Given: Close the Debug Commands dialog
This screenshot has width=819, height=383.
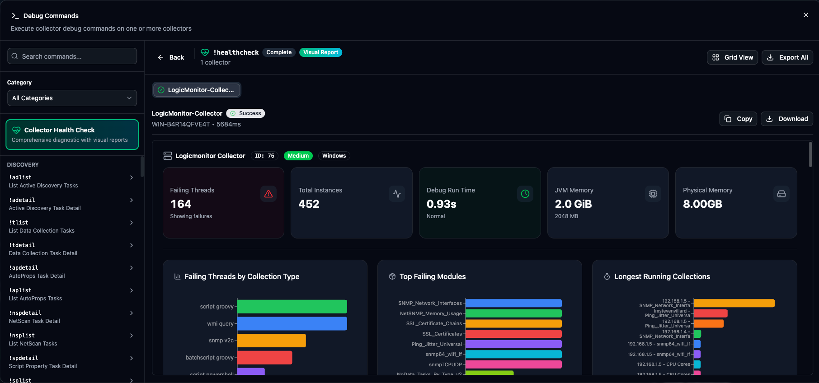Looking at the screenshot, I should coord(805,15).
